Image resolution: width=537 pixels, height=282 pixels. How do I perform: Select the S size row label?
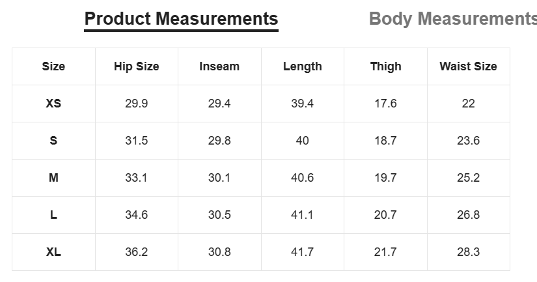point(53,141)
